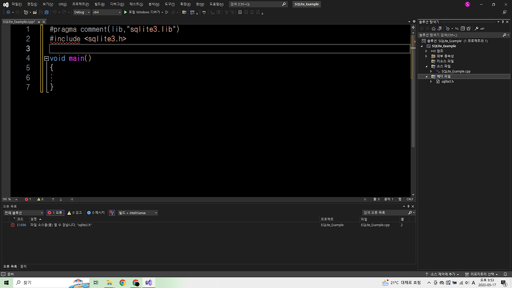Click the Windows Start button
This screenshot has height=288, width=512.
pyautogui.click(x=6, y=282)
